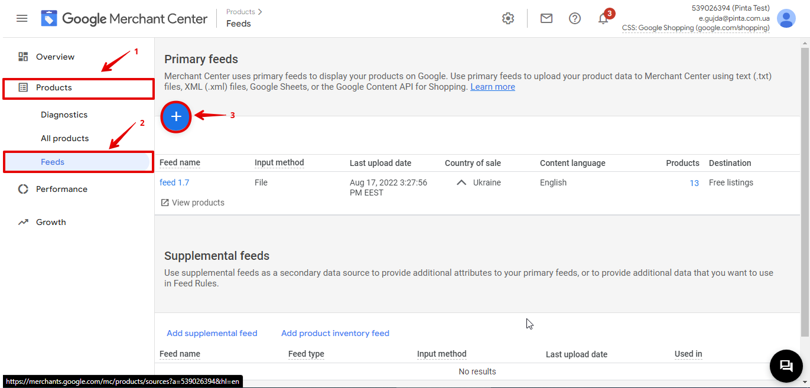
Task: Open Diagnostics under Products
Action: 64,115
